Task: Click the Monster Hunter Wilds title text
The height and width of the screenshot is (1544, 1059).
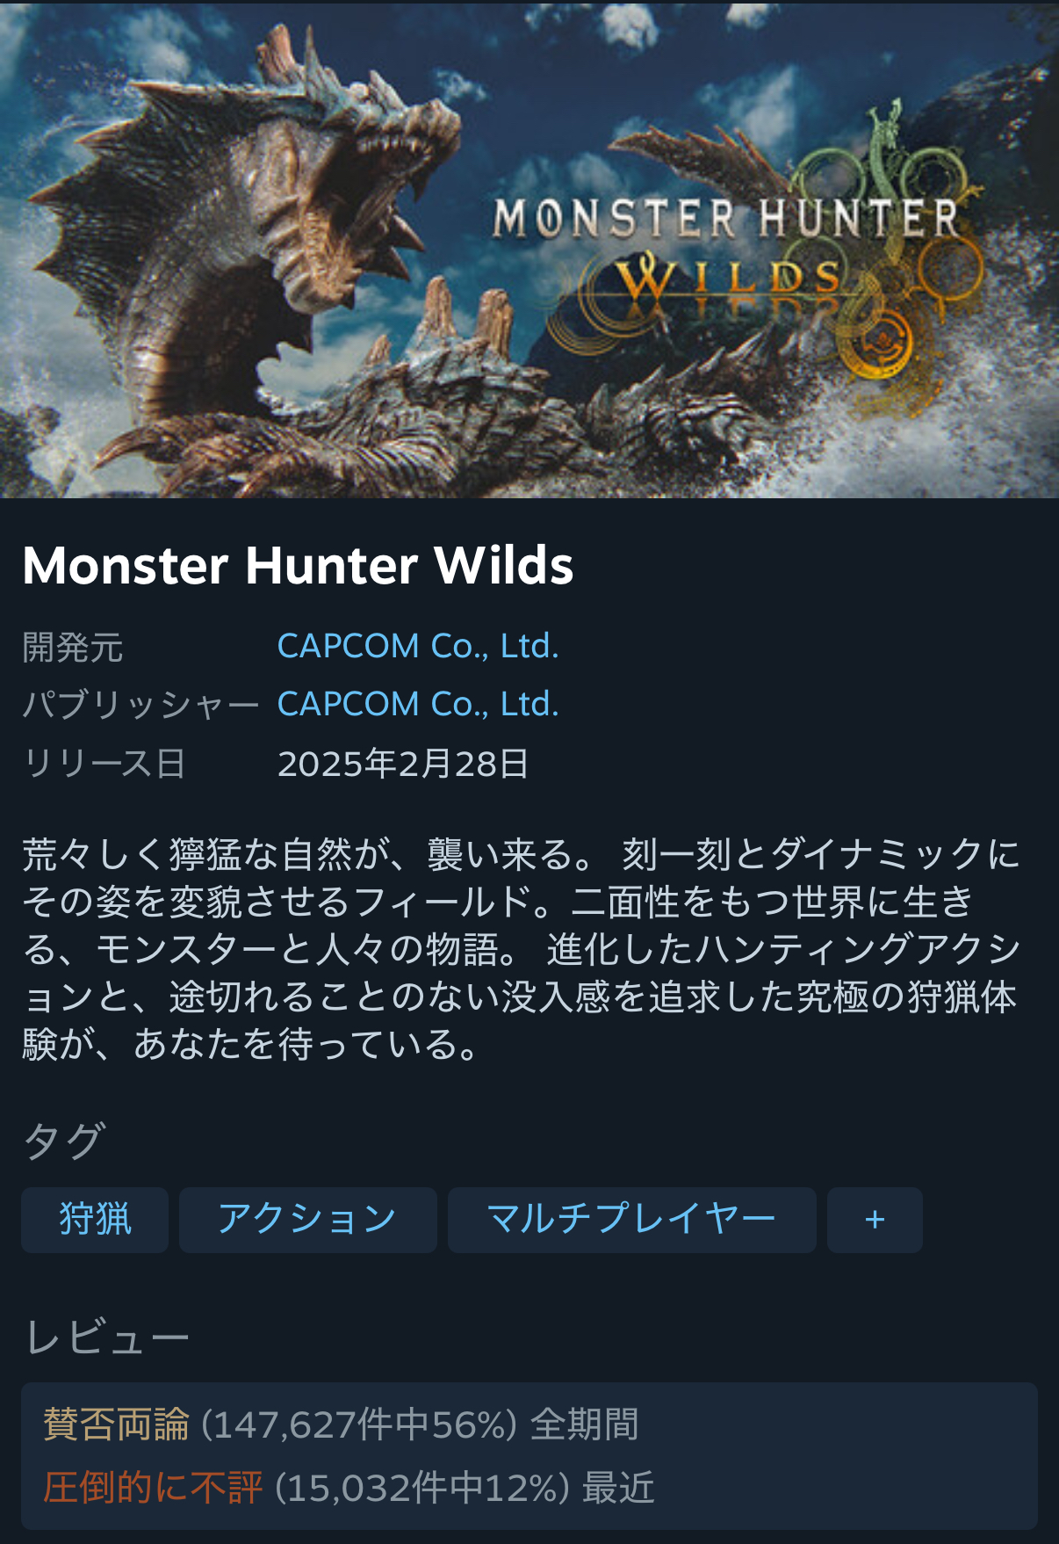Action: point(298,565)
